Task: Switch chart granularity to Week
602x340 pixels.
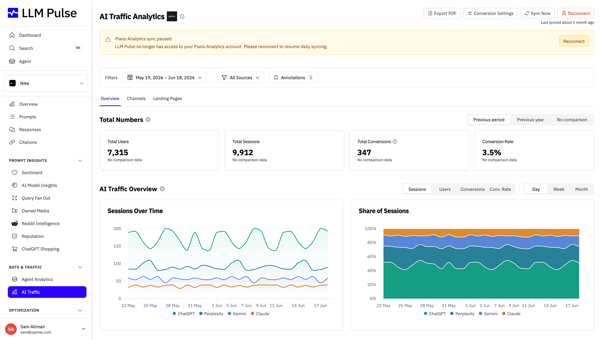Action: pyautogui.click(x=558, y=189)
